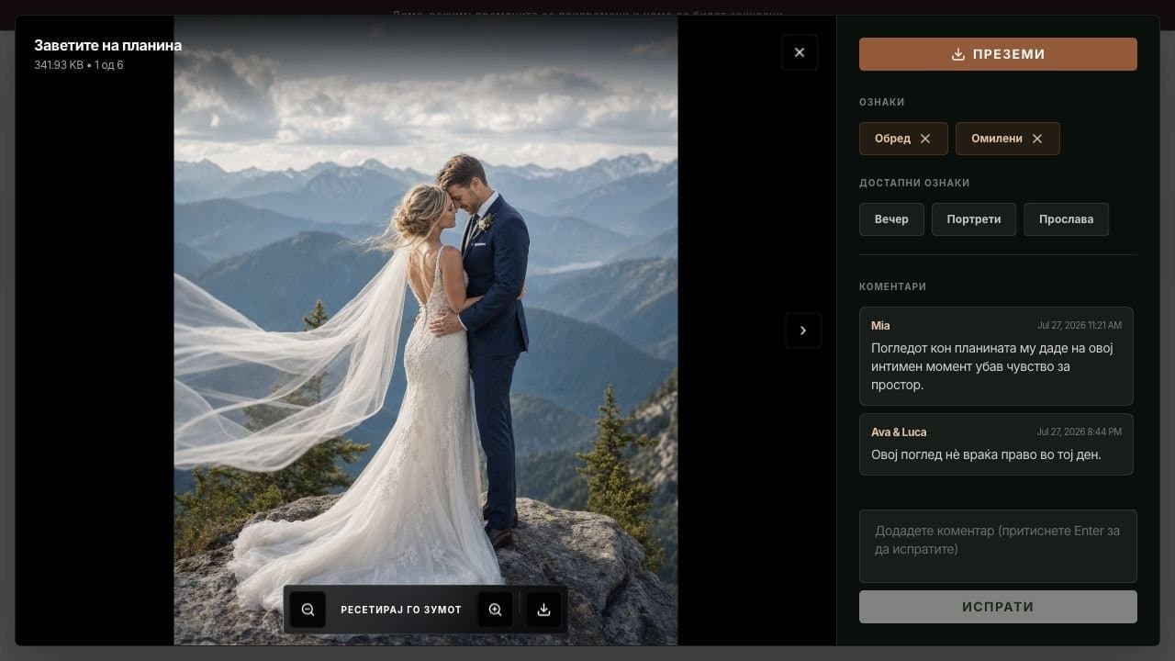1175x661 pixels.
Task: Close the photo lightbox viewer
Action: click(800, 52)
